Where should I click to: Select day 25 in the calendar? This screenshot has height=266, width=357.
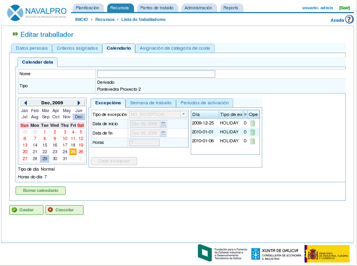click(73, 152)
